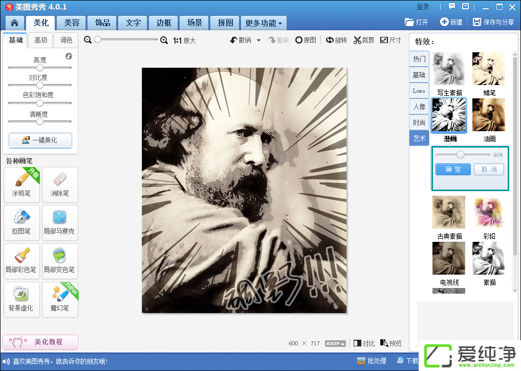Choose the 局部马赛克 mosaic tool
This screenshot has height=371, width=521.
(x=60, y=222)
